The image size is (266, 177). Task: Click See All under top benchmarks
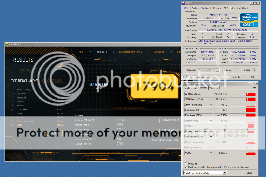[56, 133]
